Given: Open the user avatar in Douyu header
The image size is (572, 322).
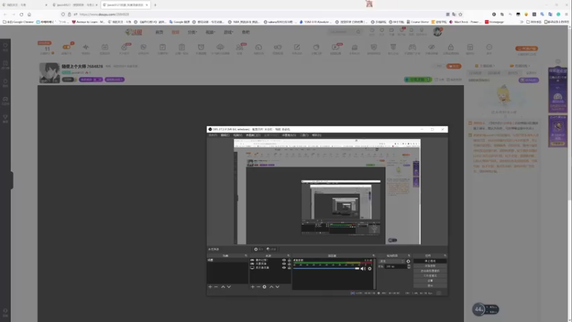Looking at the screenshot, I should [x=438, y=31].
